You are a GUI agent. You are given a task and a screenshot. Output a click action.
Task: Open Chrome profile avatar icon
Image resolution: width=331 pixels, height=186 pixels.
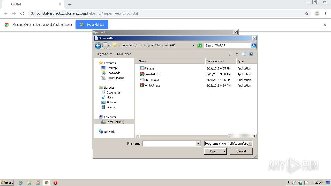(317, 13)
